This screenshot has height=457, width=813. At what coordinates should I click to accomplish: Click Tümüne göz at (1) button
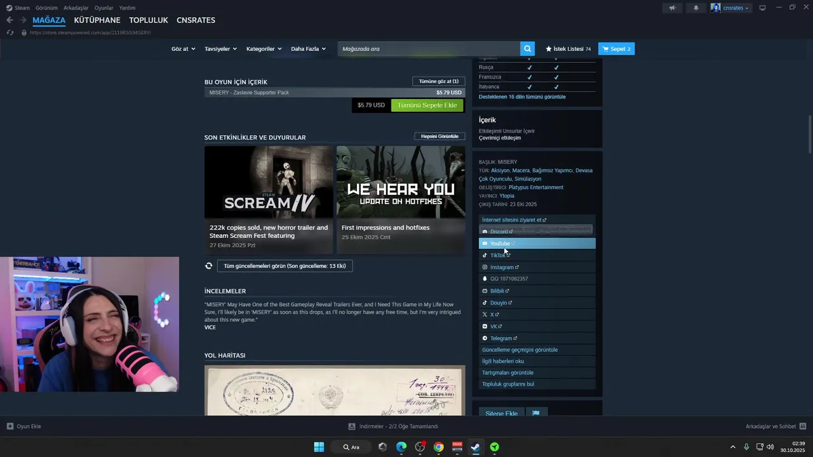(438, 81)
